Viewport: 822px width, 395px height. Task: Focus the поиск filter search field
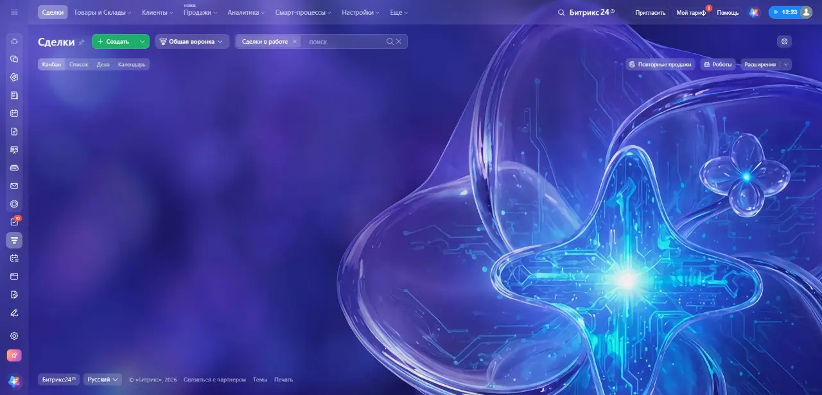coord(345,42)
